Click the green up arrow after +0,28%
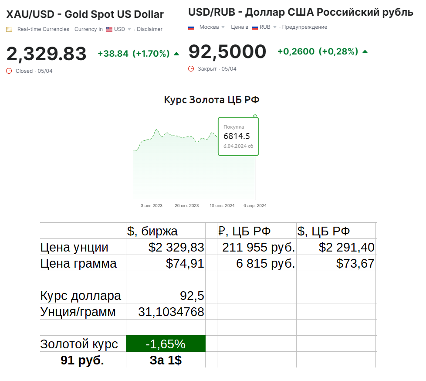The height and width of the screenshot is (381, 426). tap(365, 52)
